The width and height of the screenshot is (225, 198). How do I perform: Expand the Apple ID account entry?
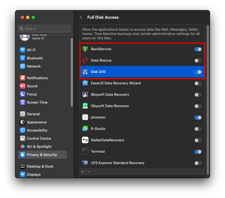coord(44,36)
